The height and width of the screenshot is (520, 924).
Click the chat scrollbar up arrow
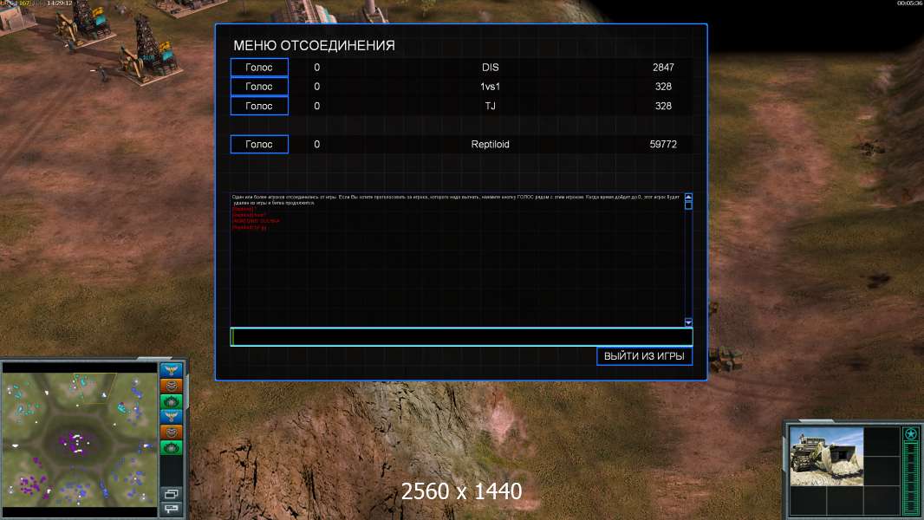tap(688, 197)
